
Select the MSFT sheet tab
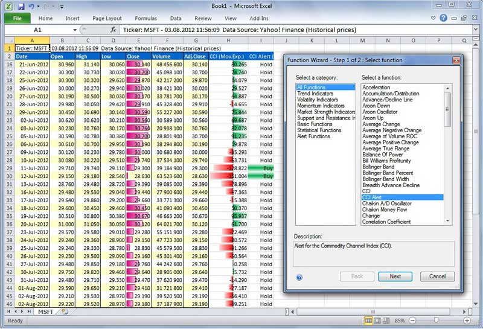(45, 311)
